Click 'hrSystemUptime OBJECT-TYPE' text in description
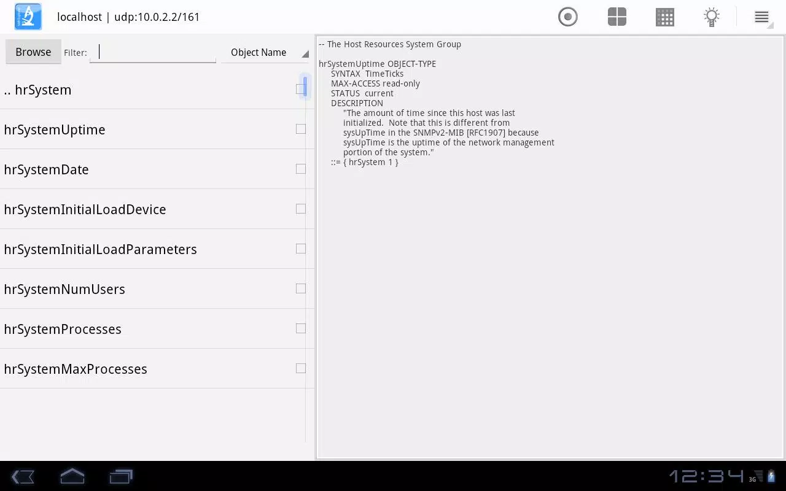786x491 pixels. click(x=377, y=64)
